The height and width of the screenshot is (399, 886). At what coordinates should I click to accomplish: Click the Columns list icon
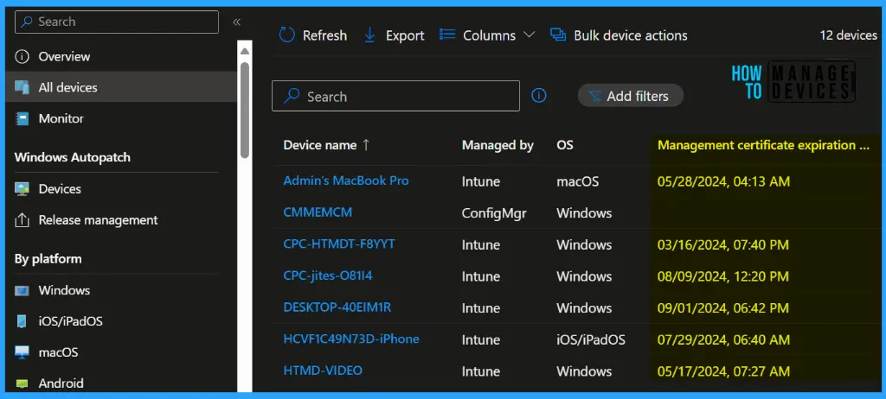[x=447, y=35]
